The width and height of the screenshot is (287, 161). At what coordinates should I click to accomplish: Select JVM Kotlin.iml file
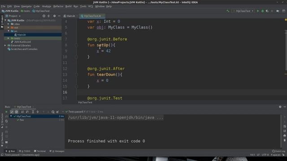(x=21, y=42)
